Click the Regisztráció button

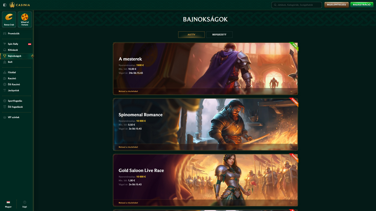pyautogui.click(x=362, y=5)
